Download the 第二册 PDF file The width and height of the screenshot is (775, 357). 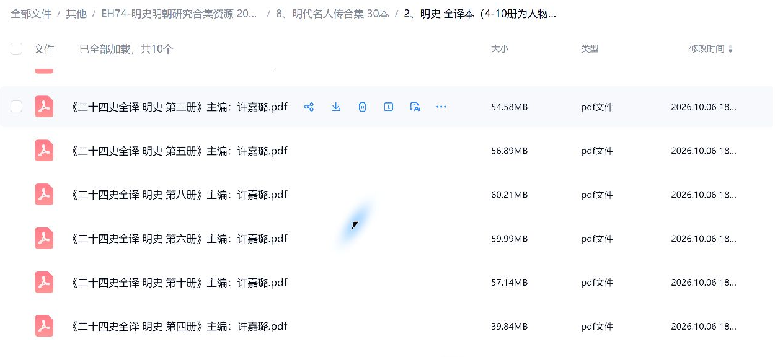[335, 107]
